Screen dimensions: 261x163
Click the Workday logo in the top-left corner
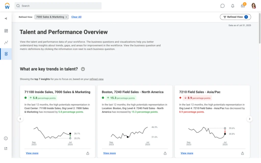click(7, 6)
